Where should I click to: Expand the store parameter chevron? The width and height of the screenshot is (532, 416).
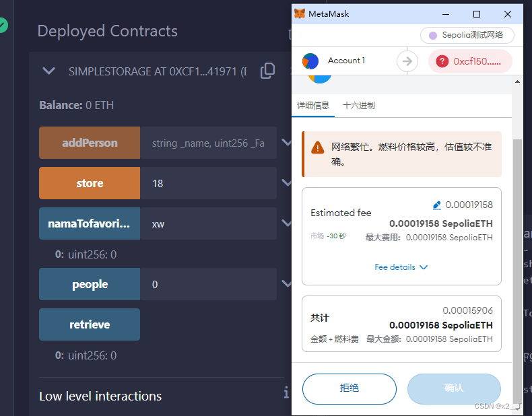click(x=287, y=182)
